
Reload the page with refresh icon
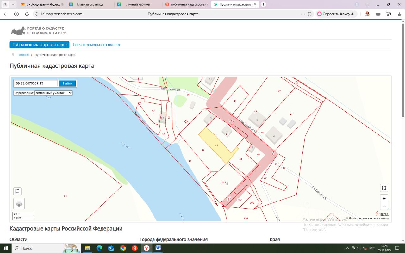pos(27,14)
